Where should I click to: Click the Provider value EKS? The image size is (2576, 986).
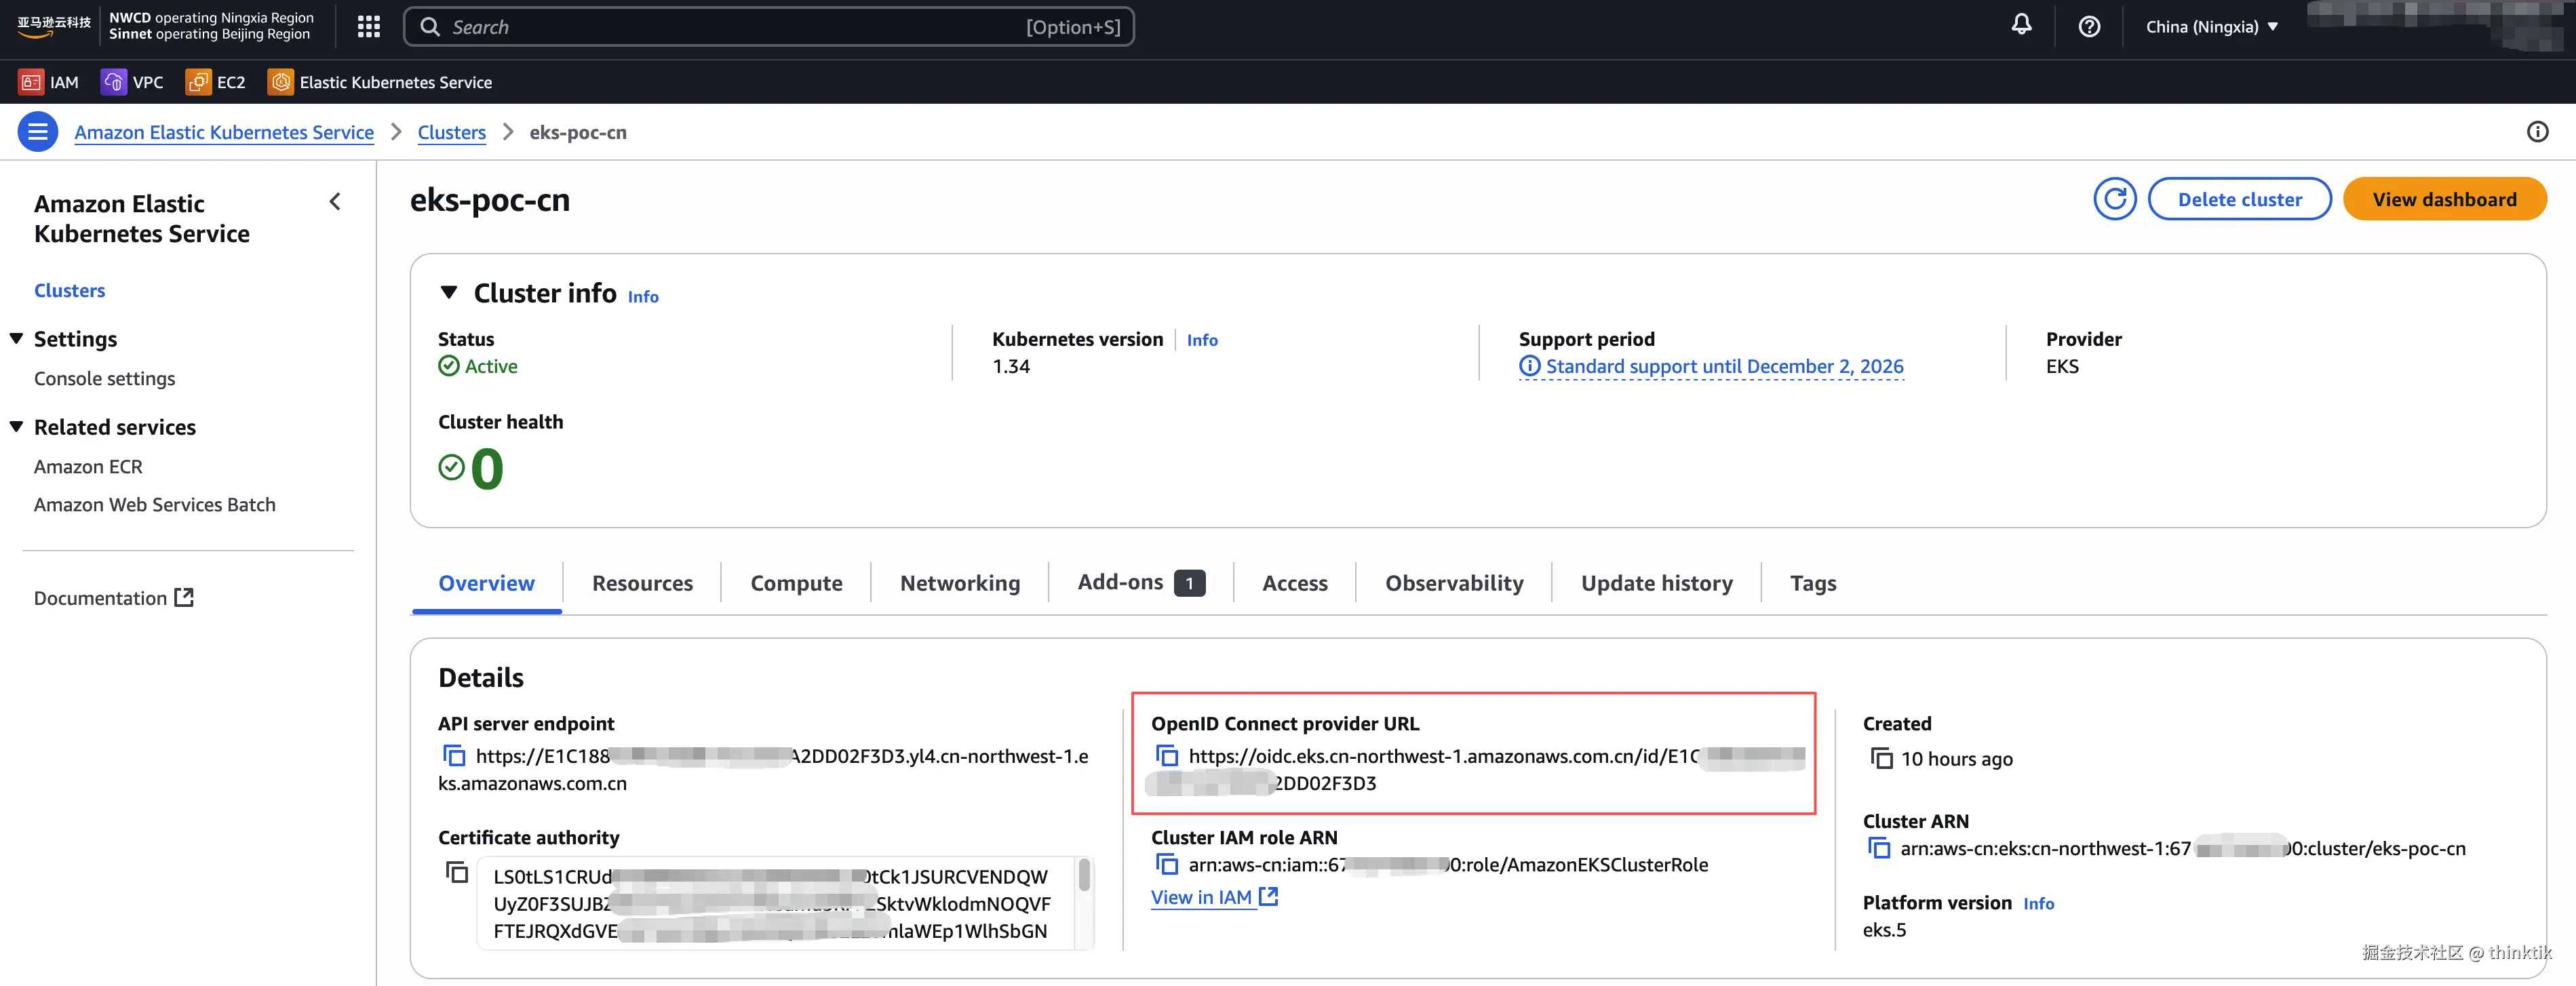pyautogui.click(x=2062, y=366)
